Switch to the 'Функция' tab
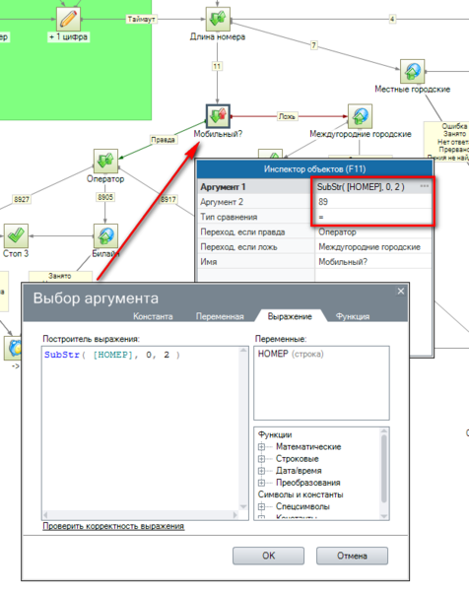The height and width of the screenshot is (591, 469). (x=353, y=316)
